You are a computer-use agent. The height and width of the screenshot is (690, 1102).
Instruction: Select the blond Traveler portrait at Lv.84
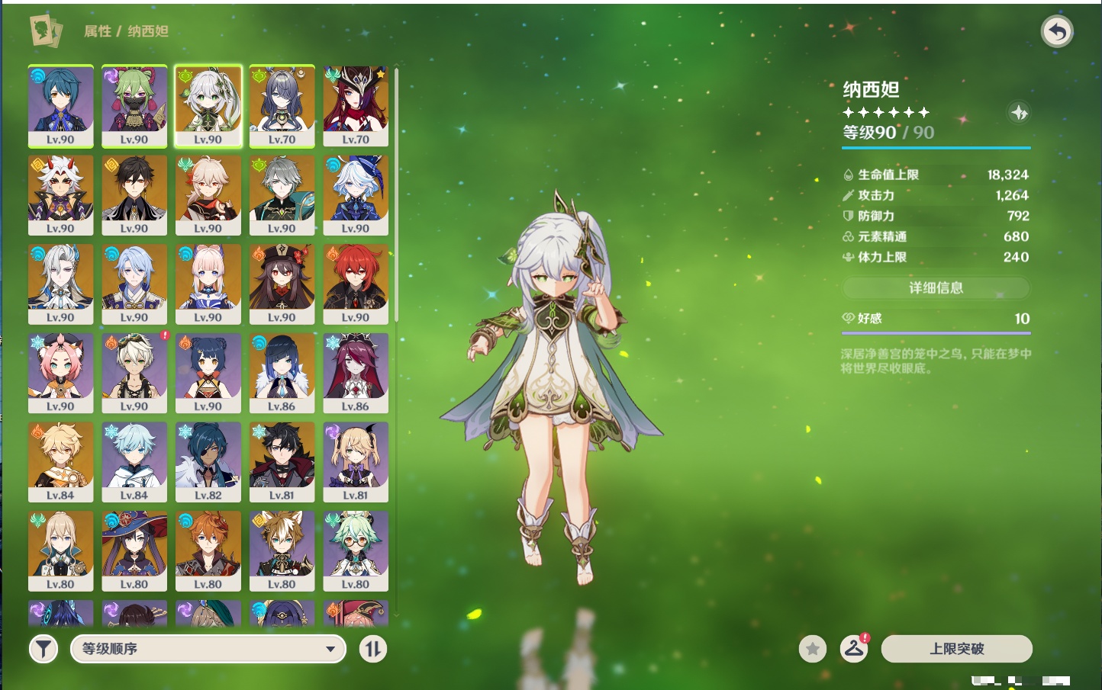pyautogui.click(x=61, y=462)
